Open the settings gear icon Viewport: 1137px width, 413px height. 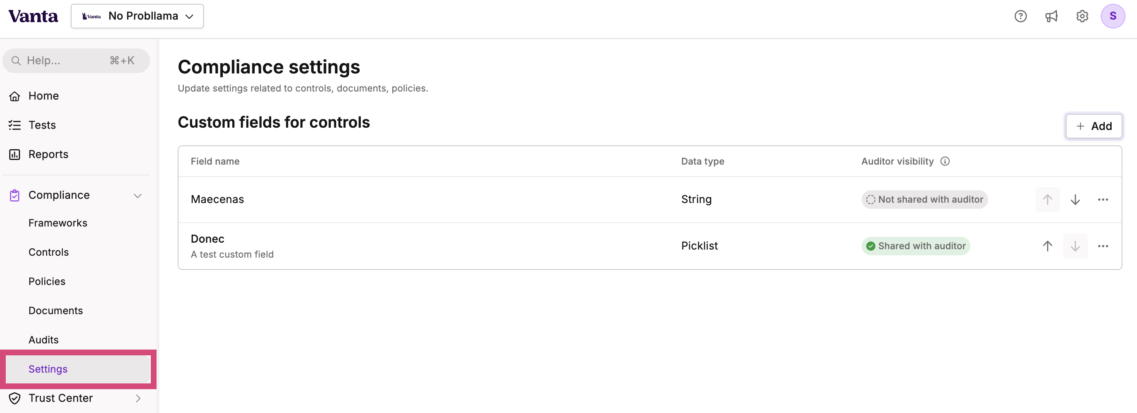pyautogui.click(x=1082, y=16)
